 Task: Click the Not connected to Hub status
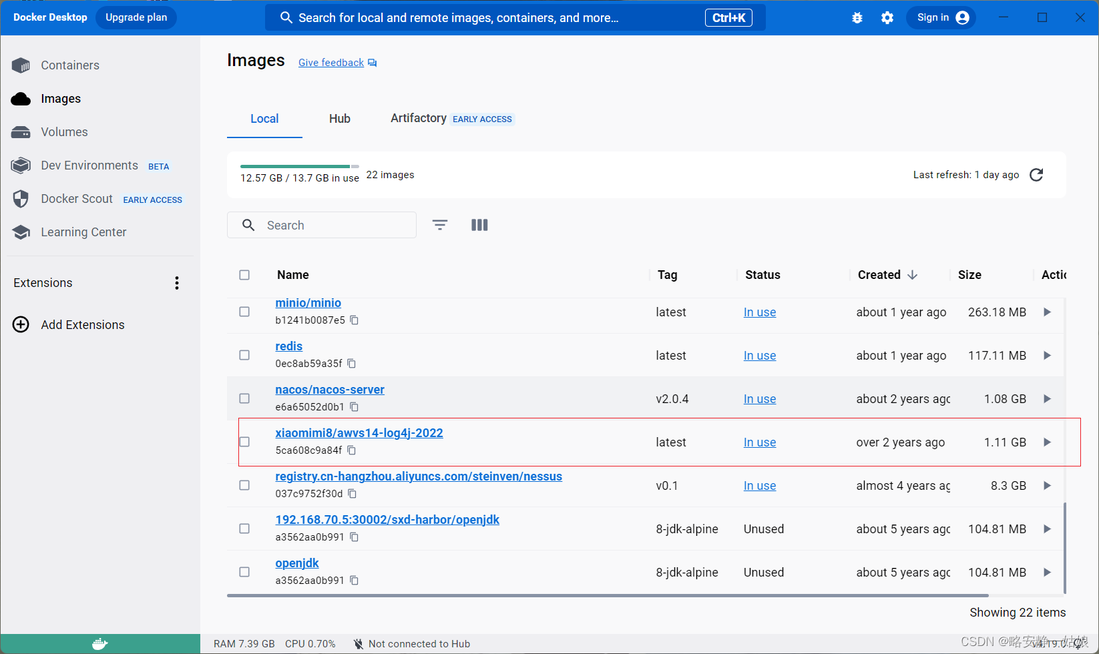point(412,644)
